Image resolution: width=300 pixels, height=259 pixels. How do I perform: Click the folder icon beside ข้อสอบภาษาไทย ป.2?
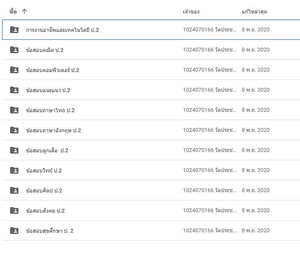(14, 110)
